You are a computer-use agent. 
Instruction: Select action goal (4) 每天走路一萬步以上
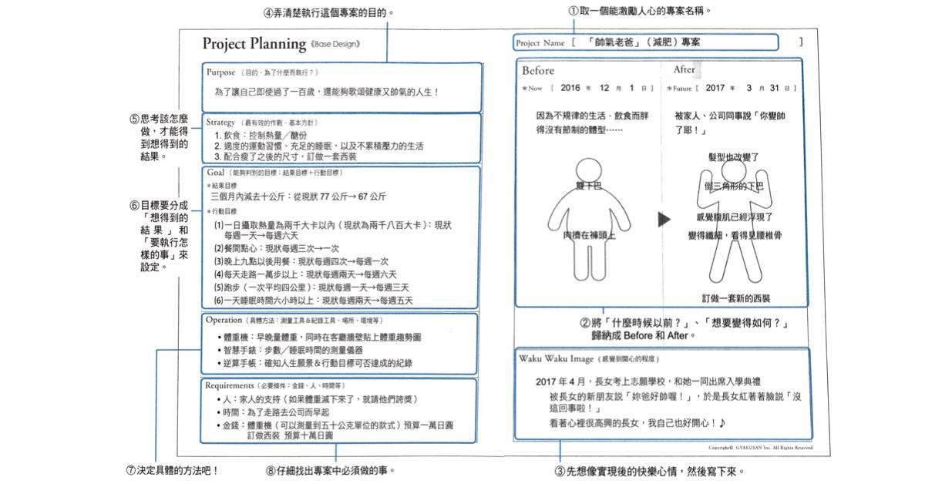pyautogui.click(x=306, y=274)
